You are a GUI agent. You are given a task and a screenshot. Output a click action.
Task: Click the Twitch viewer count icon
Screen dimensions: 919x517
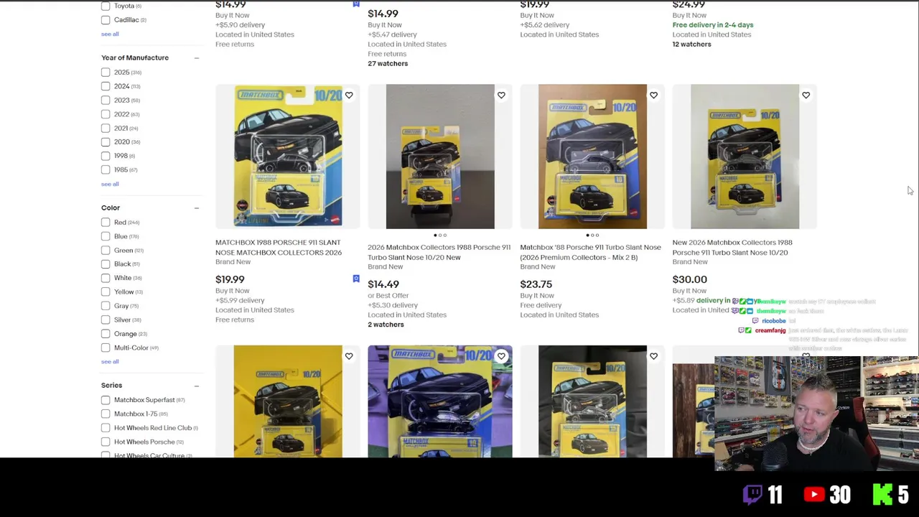click(752, 494)
